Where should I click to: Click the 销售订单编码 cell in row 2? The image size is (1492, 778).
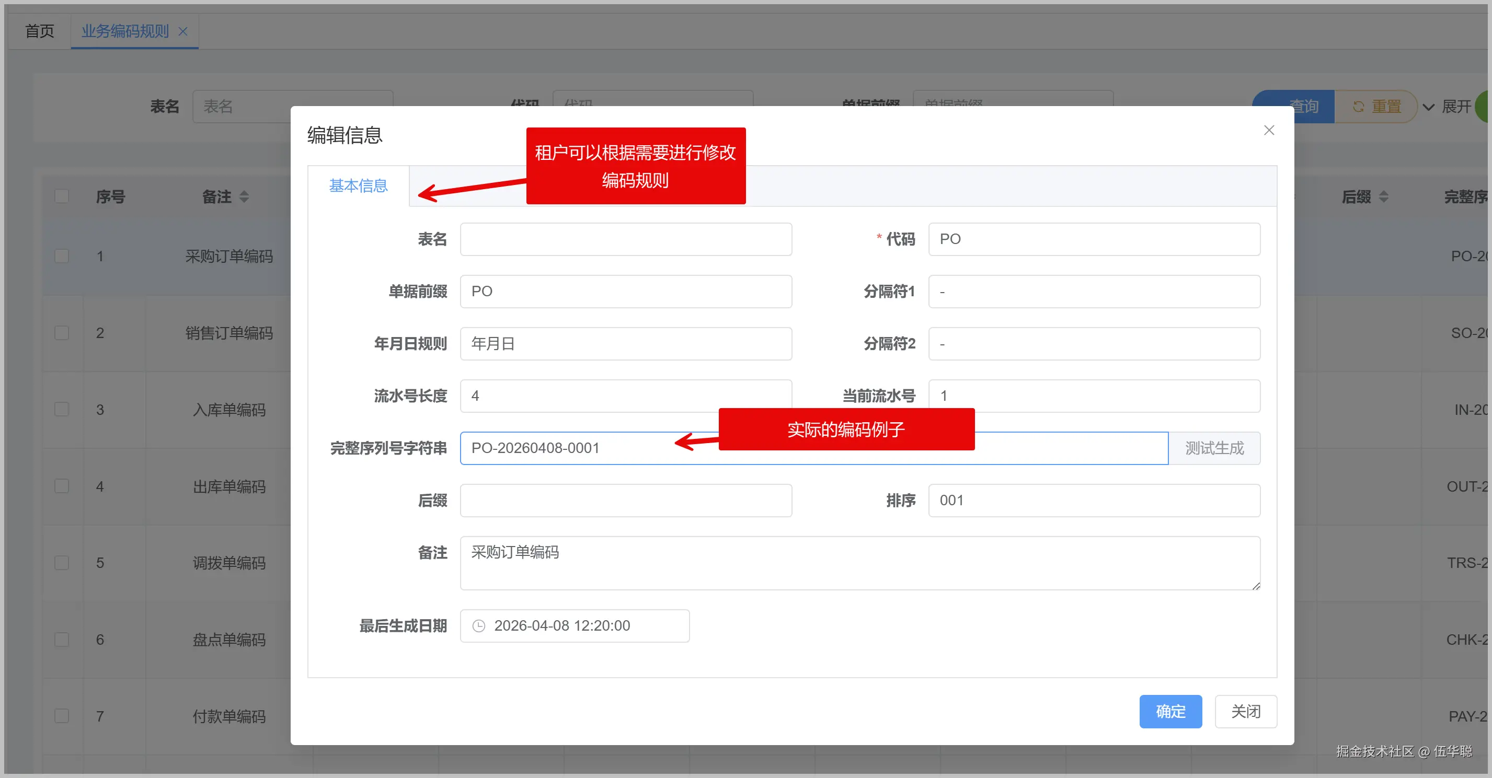[229, 333]
